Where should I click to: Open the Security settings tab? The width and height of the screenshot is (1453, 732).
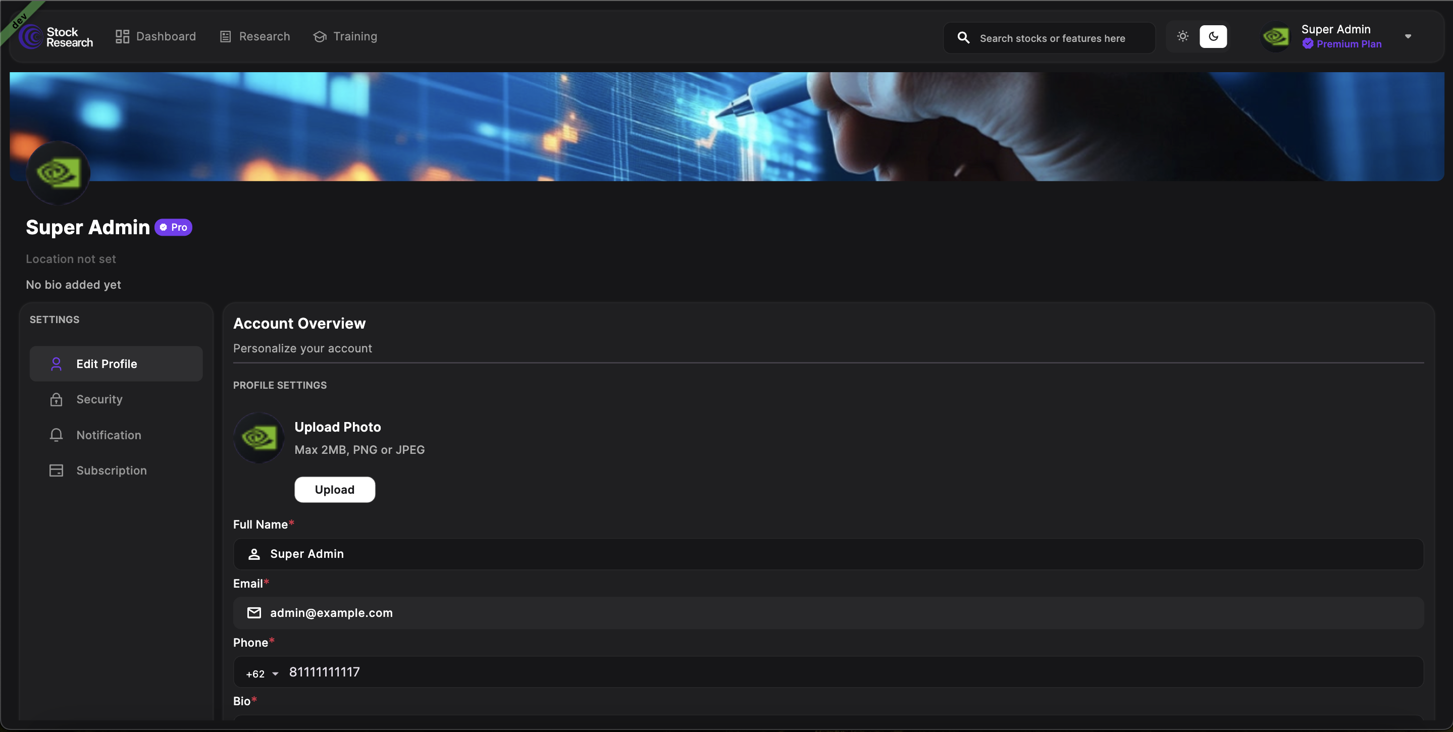(116, 399)
